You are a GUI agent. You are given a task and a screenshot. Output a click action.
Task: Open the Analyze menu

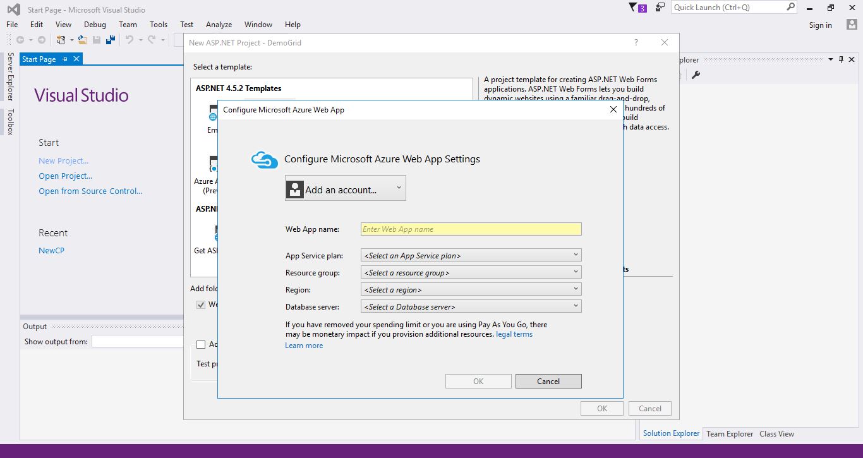[x=219, y=25]
